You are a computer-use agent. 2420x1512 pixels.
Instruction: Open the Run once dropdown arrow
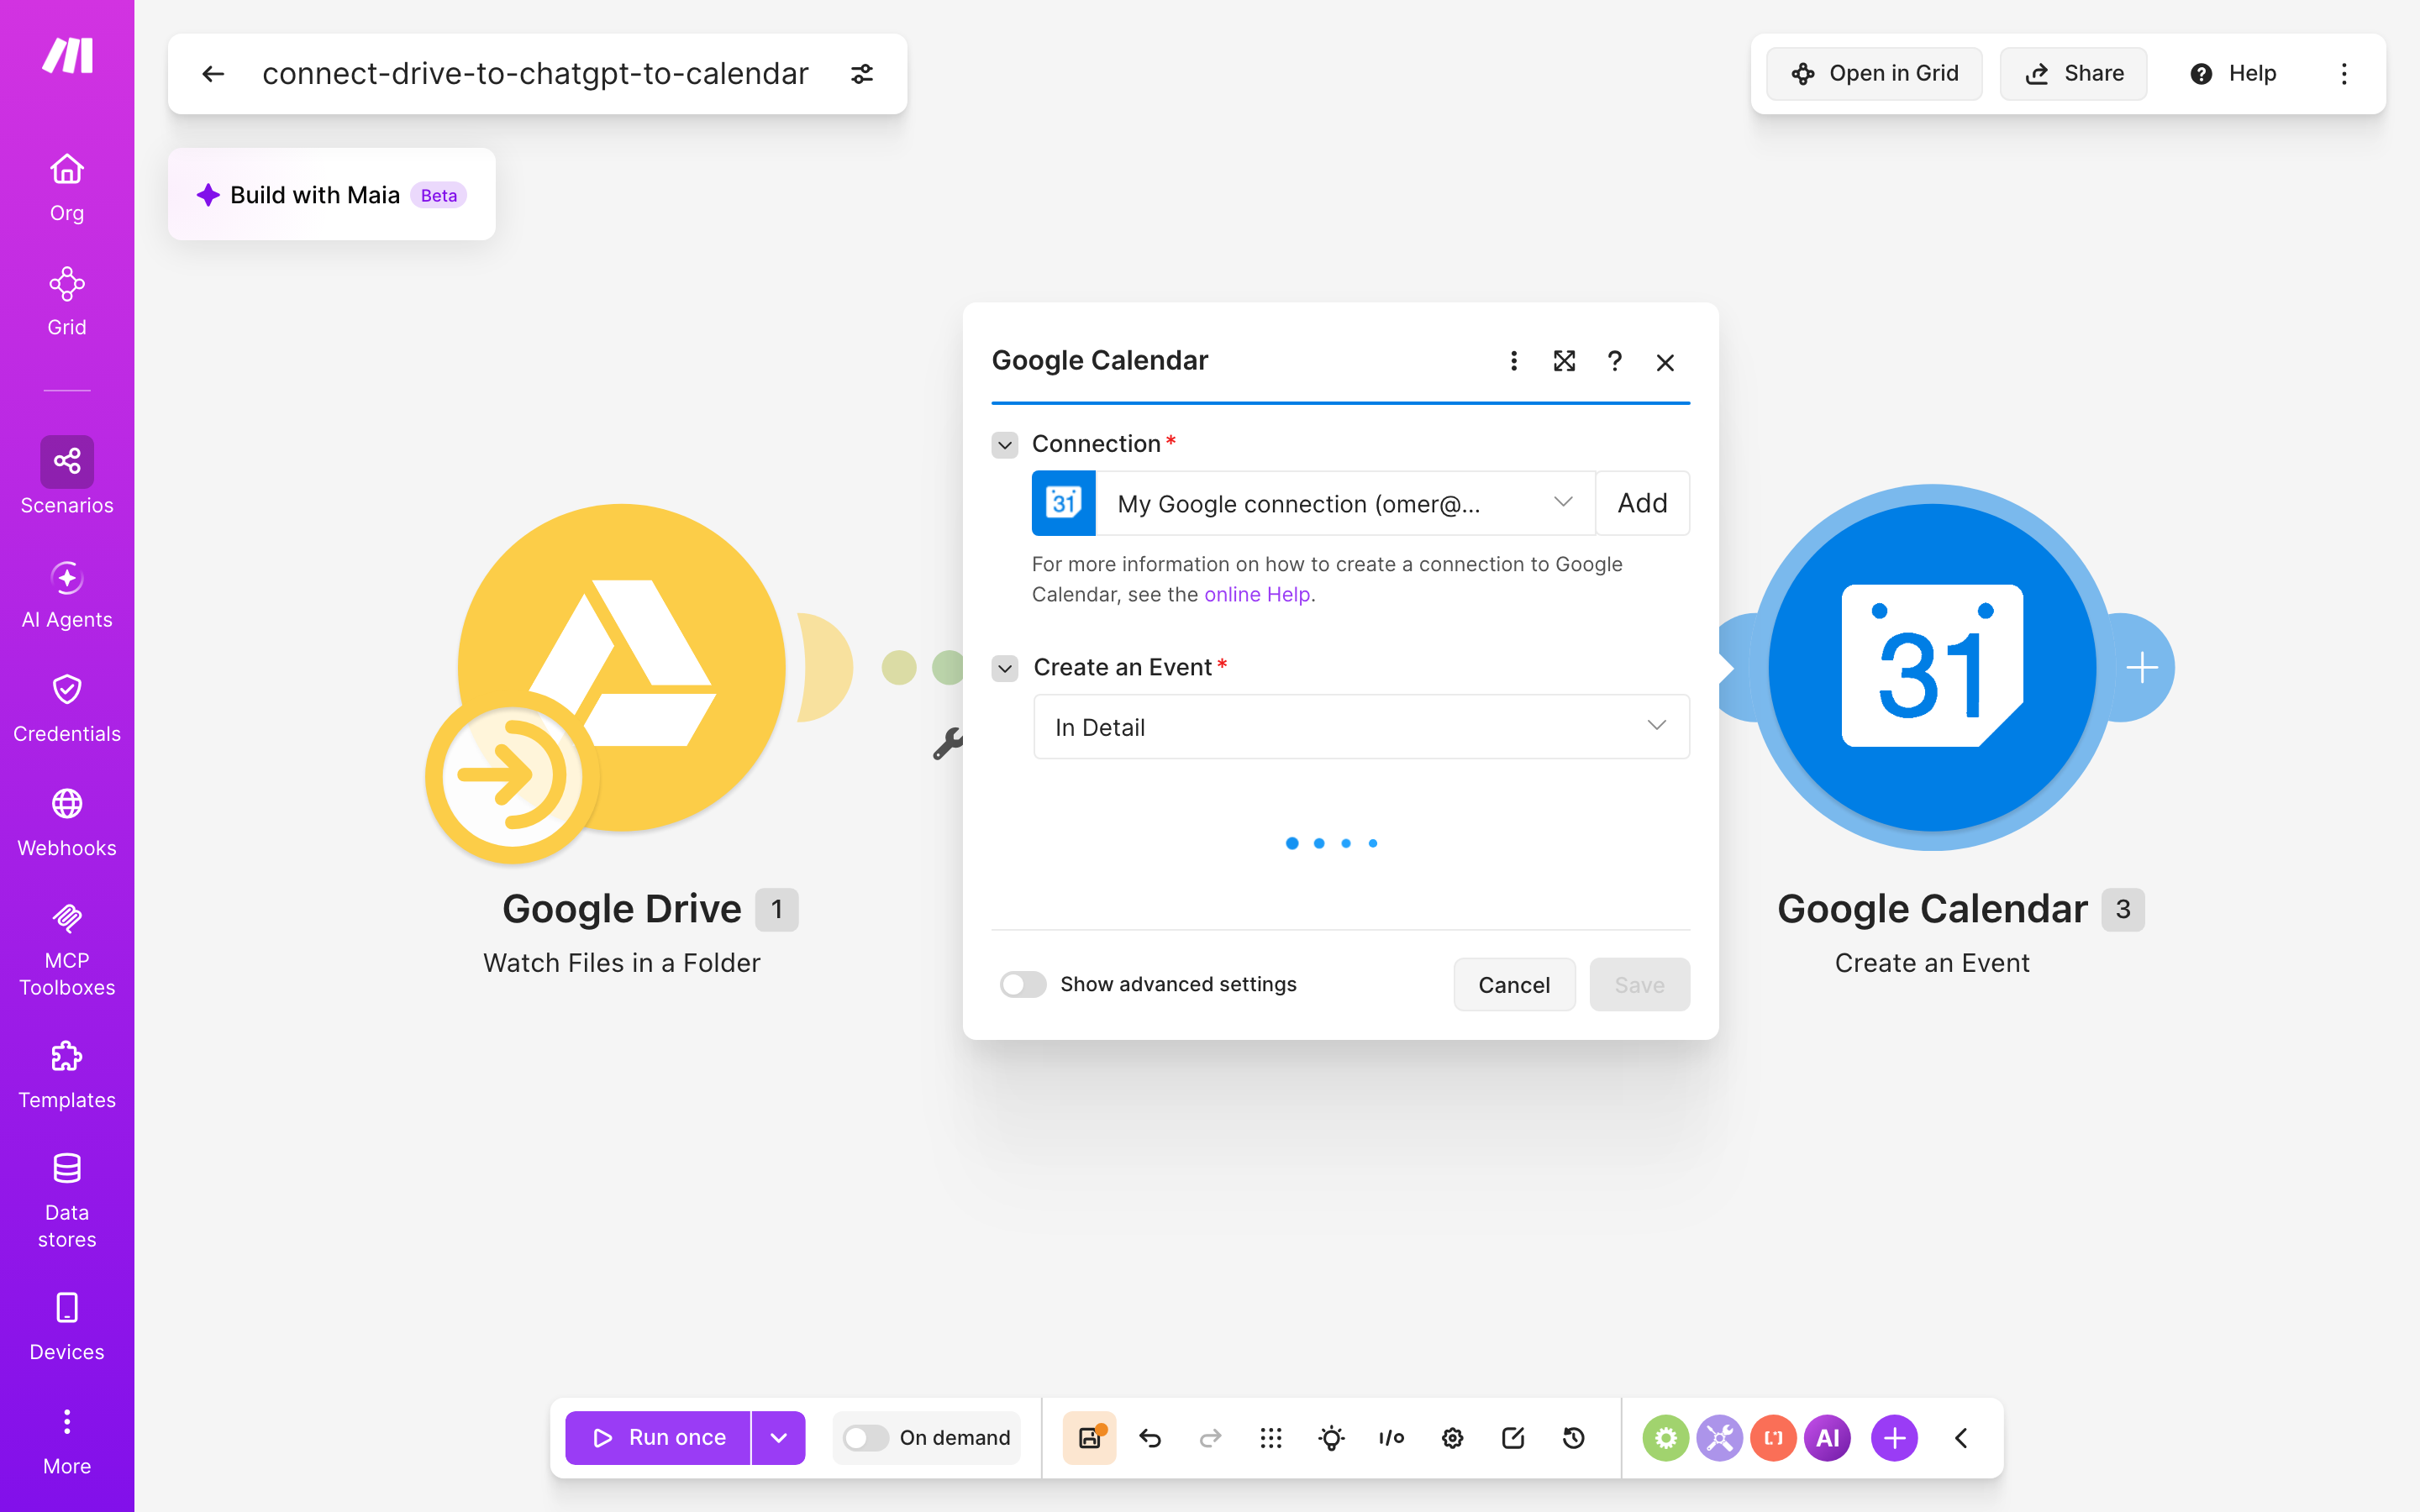[x=779, y=1438]
